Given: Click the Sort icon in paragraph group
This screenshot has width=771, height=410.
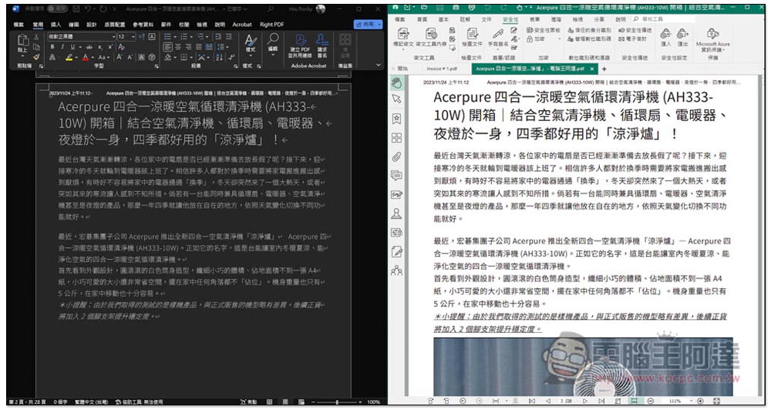Looking at the screenshot, I should pos(218,58).
